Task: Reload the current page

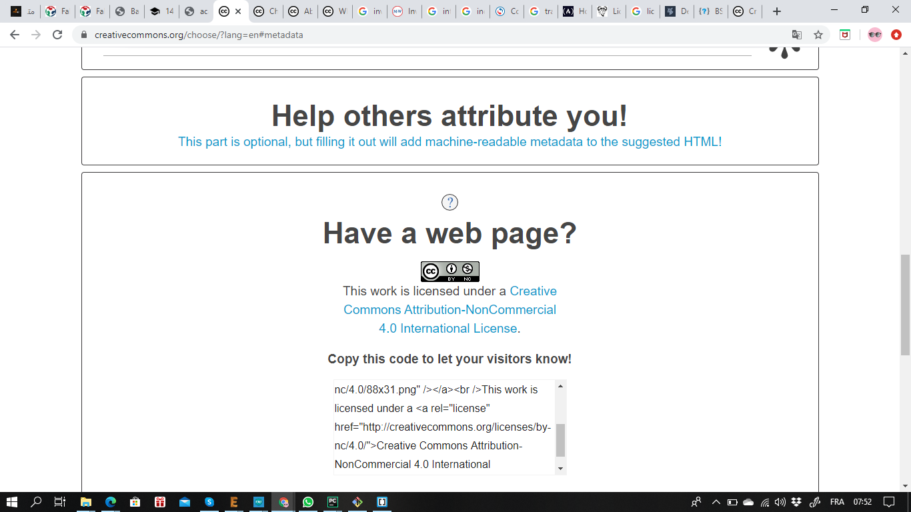Action: point(57,35)
